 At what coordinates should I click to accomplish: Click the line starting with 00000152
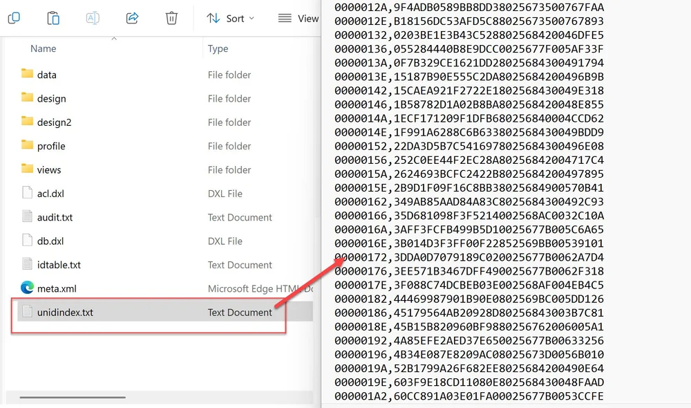(469, 146)
